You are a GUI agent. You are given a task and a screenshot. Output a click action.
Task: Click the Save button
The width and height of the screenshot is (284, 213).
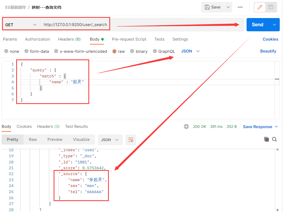click(x=212, y=7)
